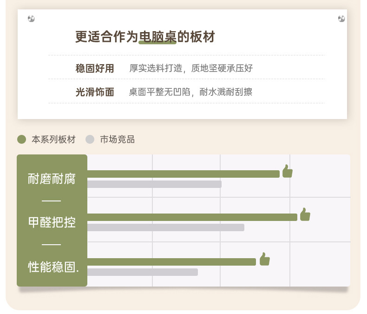Click the legend label 市场竞品

click(117, 140)
